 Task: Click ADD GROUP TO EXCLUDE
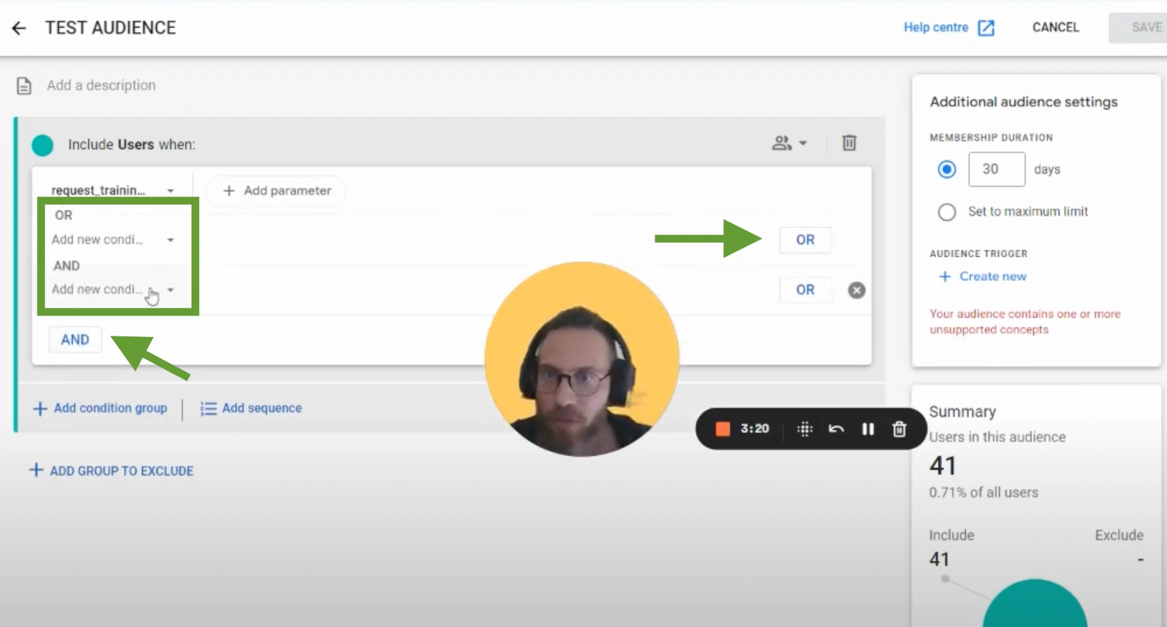click(111, 471)
